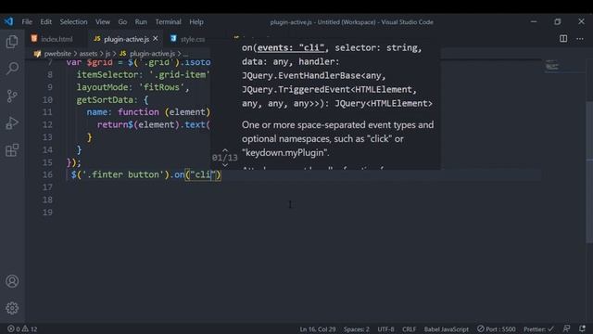Image resolution: width=593 pixels, height=334 pixels.
Task: Open the Help menu
Action: pos(196,22)
